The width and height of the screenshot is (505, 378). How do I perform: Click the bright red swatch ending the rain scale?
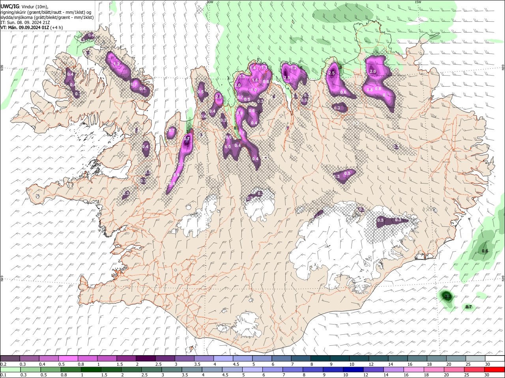494,369
